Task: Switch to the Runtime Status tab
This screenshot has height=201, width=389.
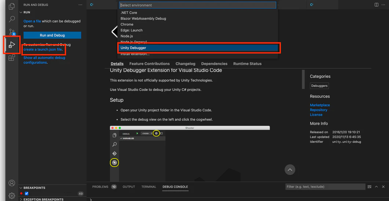Action: (247, 64)
